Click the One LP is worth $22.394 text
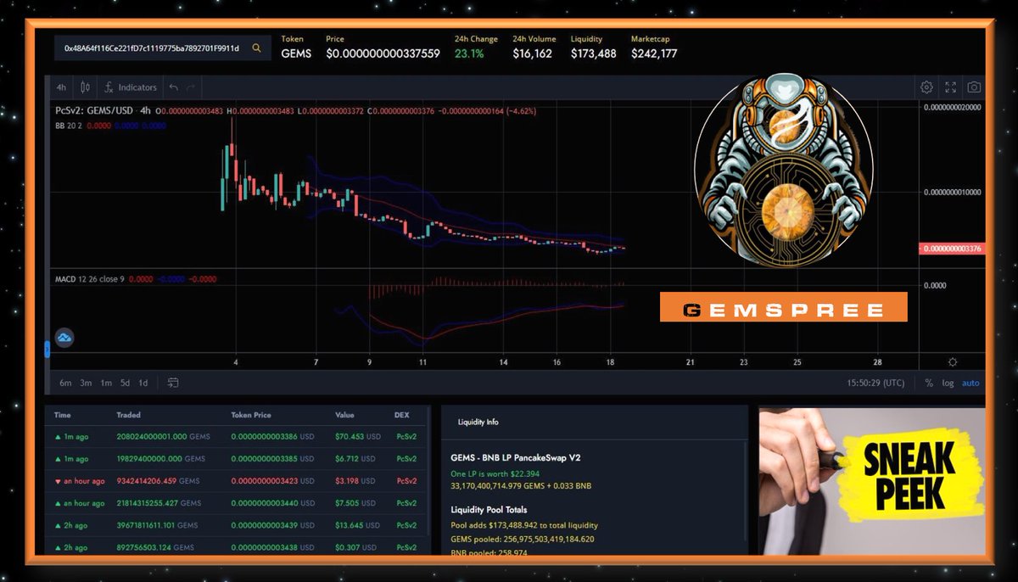The image size is (1018, 582). (x=495, y=473)
